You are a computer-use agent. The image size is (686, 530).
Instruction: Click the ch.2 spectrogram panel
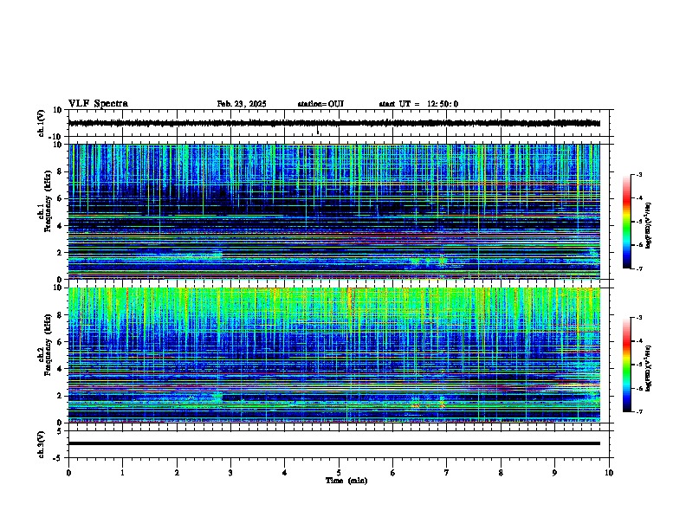pyautogui.click(x=334, y=355)
